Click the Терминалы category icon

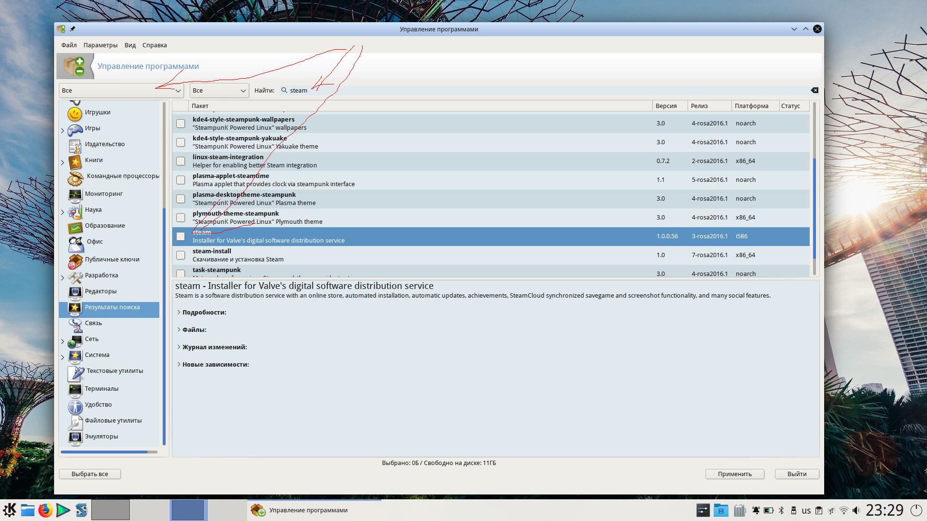point(75,389)
